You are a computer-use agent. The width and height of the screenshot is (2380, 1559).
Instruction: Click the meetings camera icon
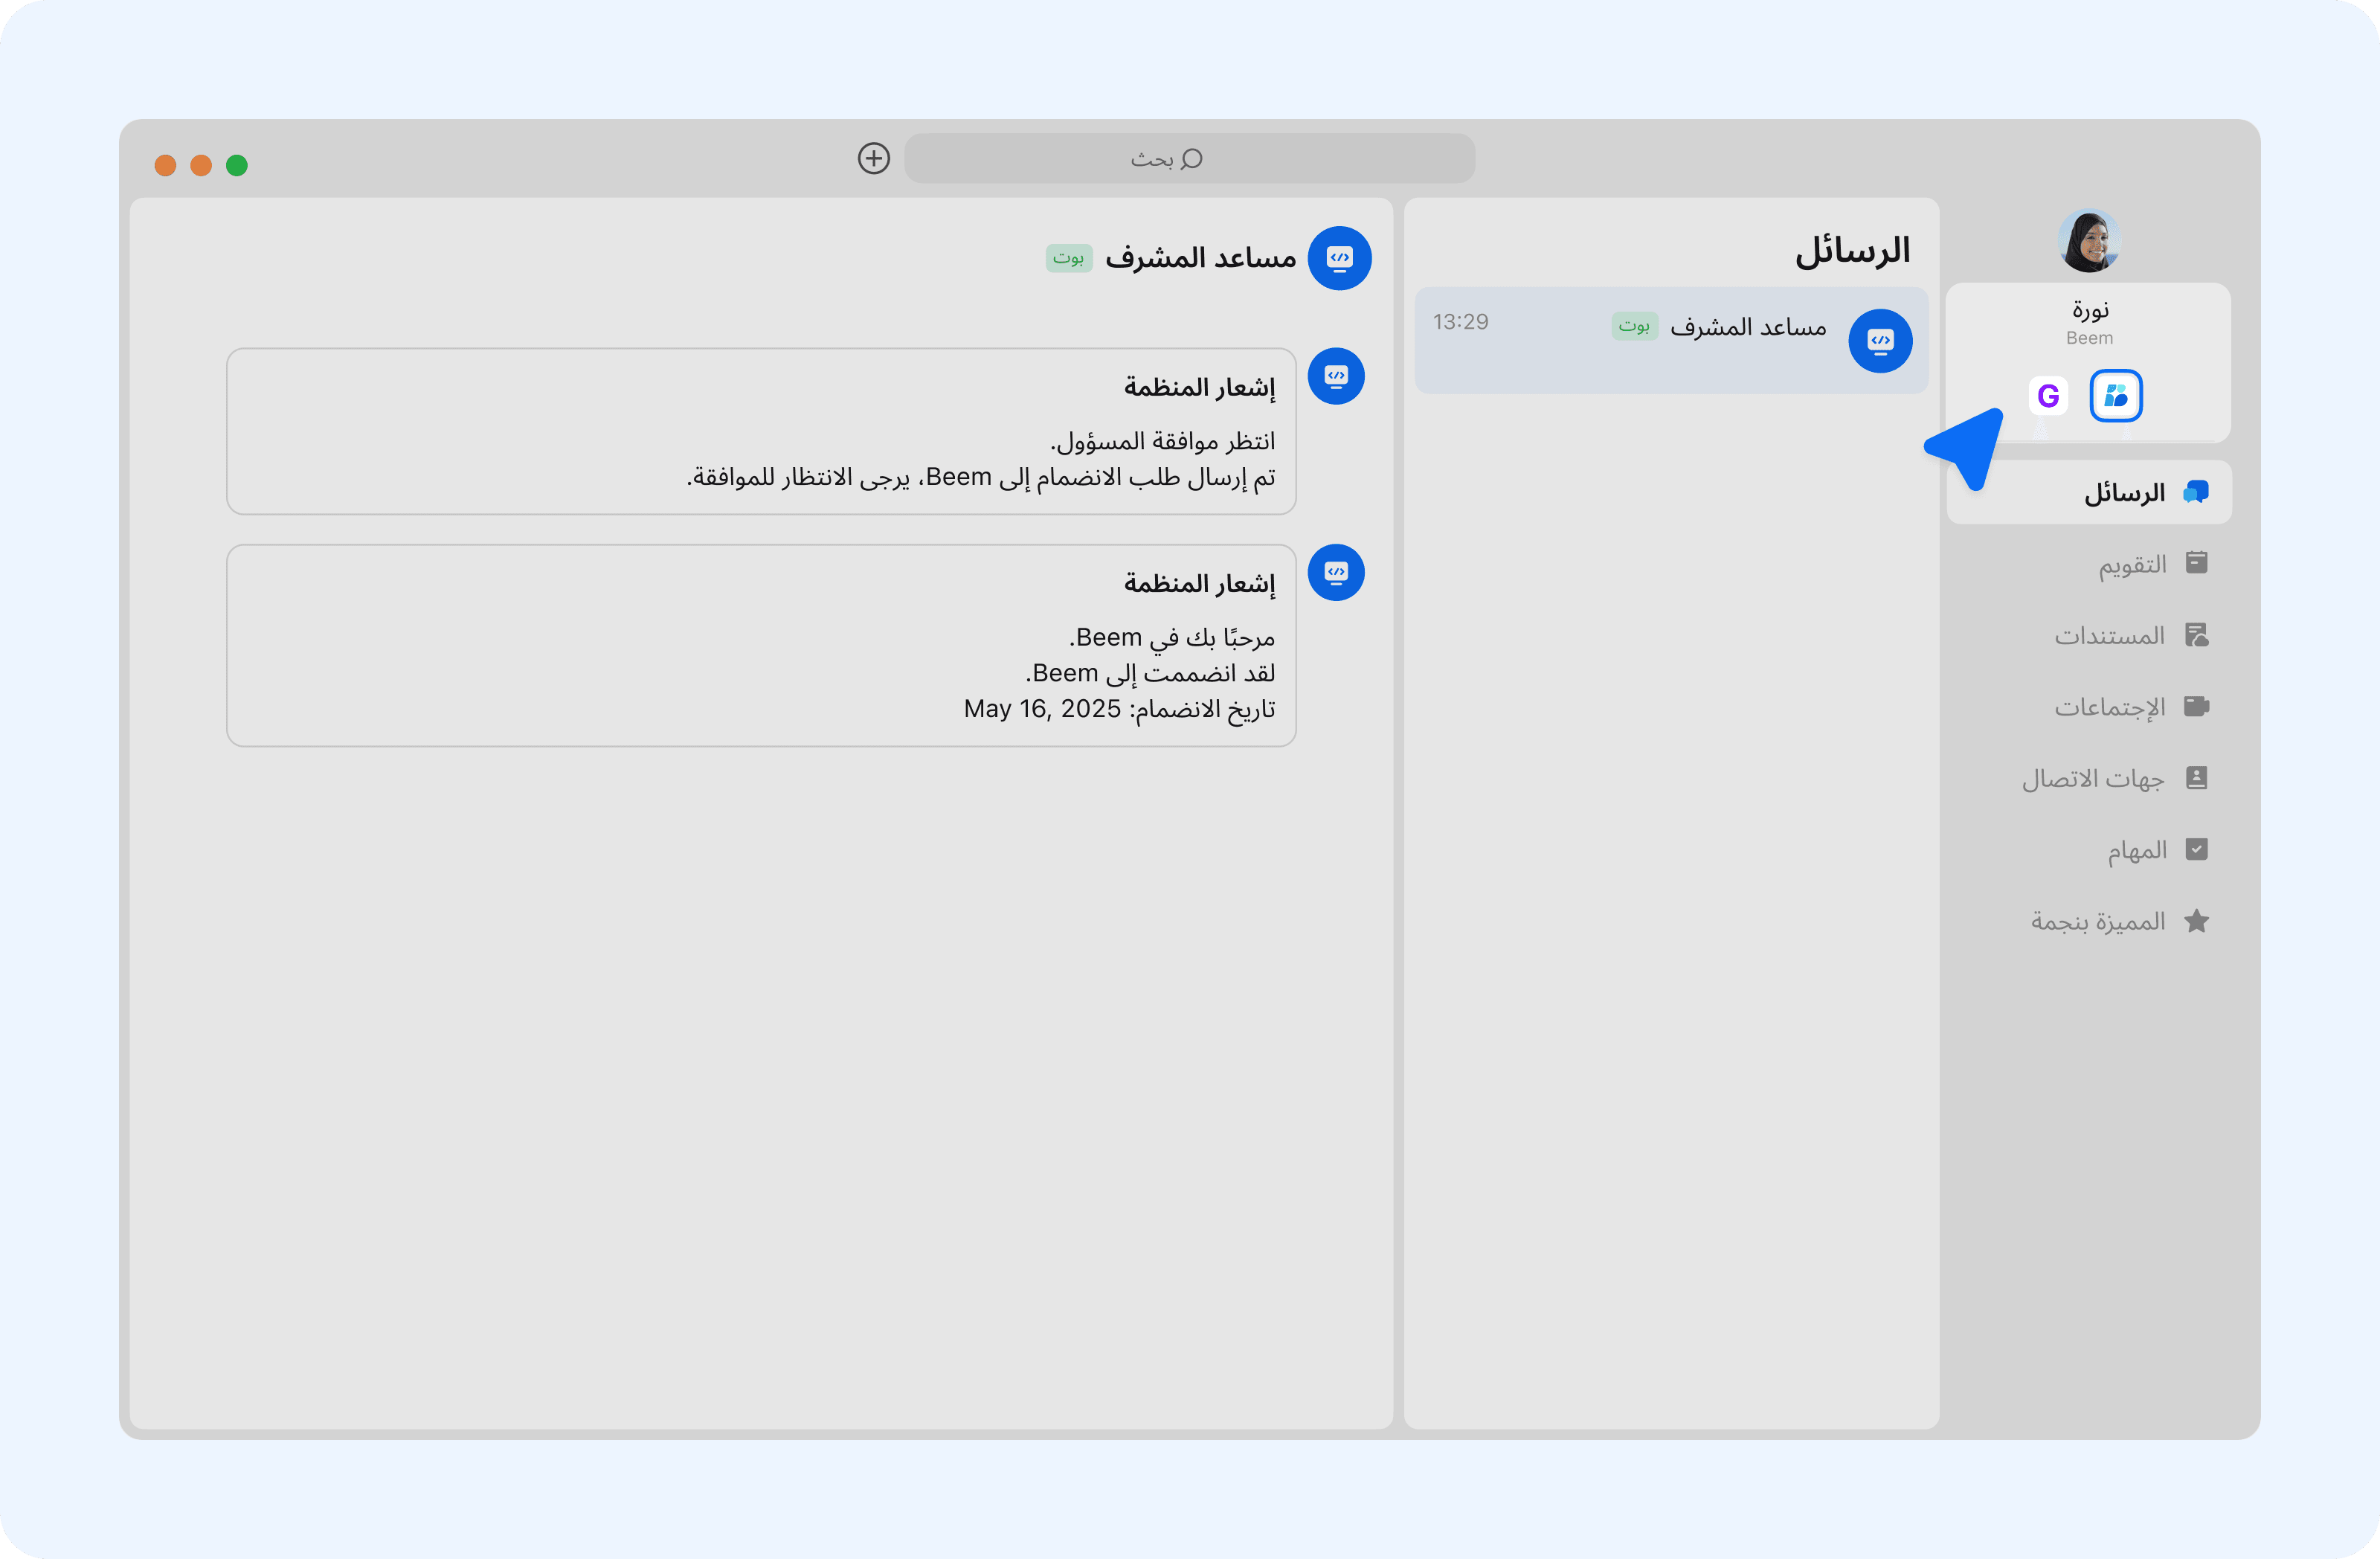point(2197,706)
